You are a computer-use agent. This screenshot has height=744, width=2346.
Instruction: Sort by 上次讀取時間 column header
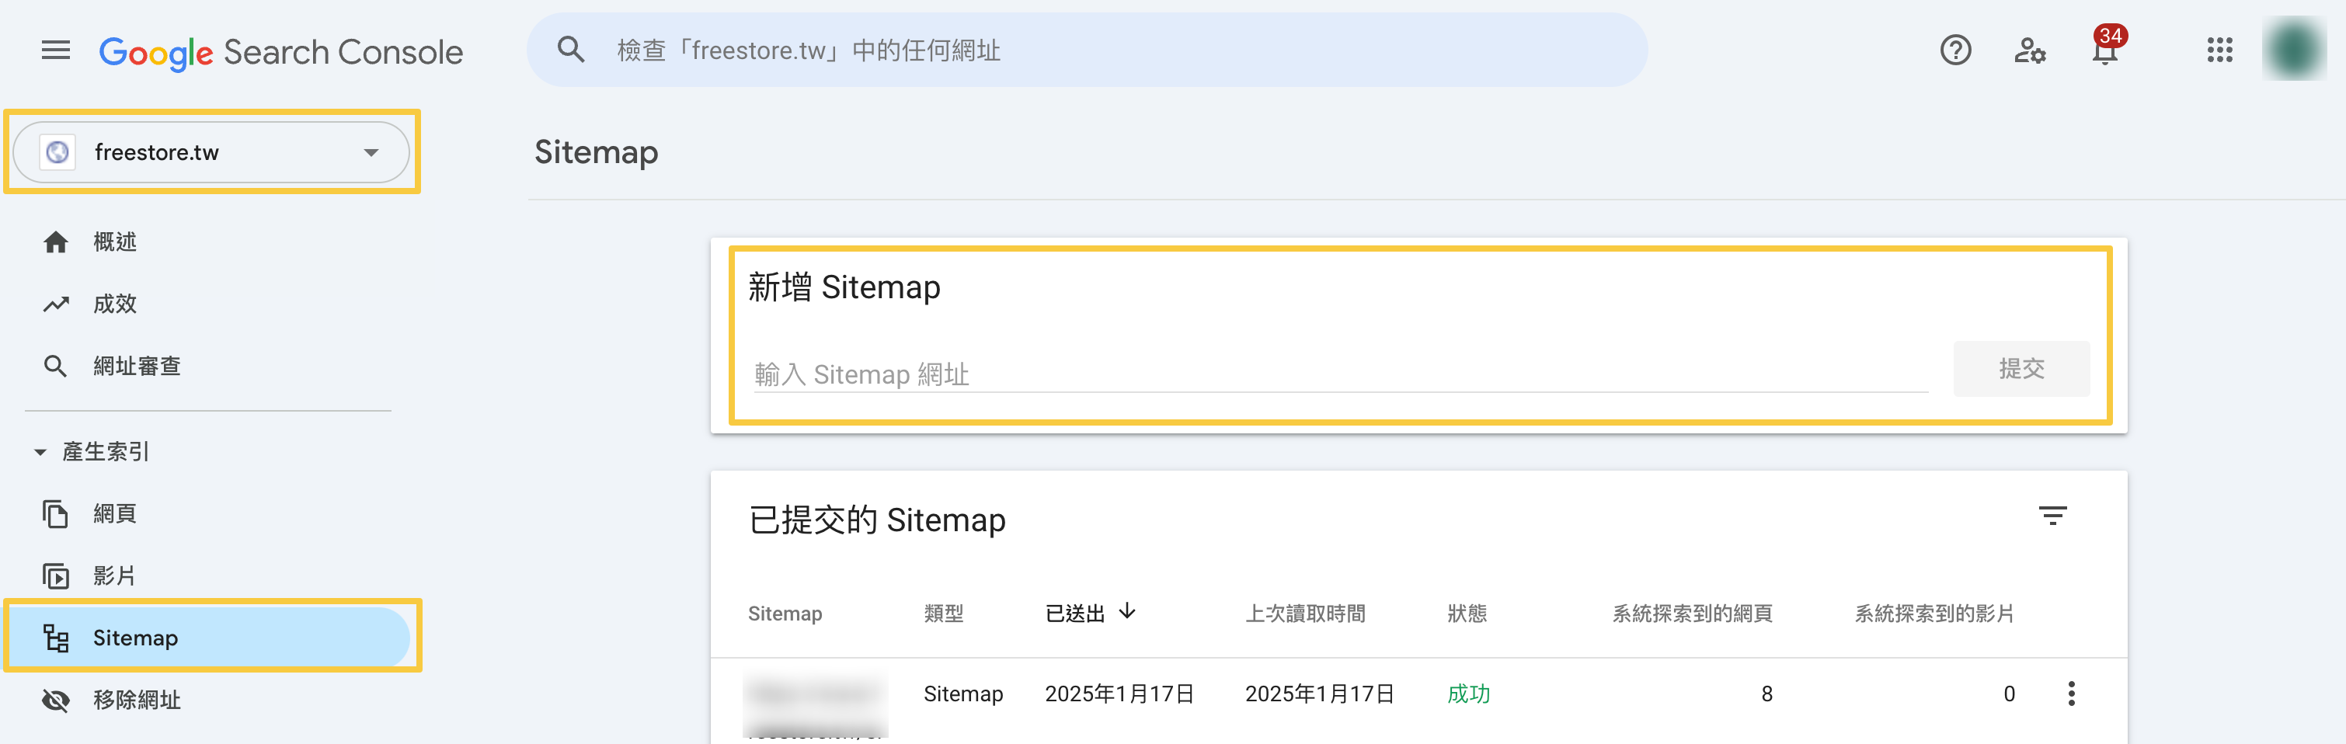click(1306, 614)
